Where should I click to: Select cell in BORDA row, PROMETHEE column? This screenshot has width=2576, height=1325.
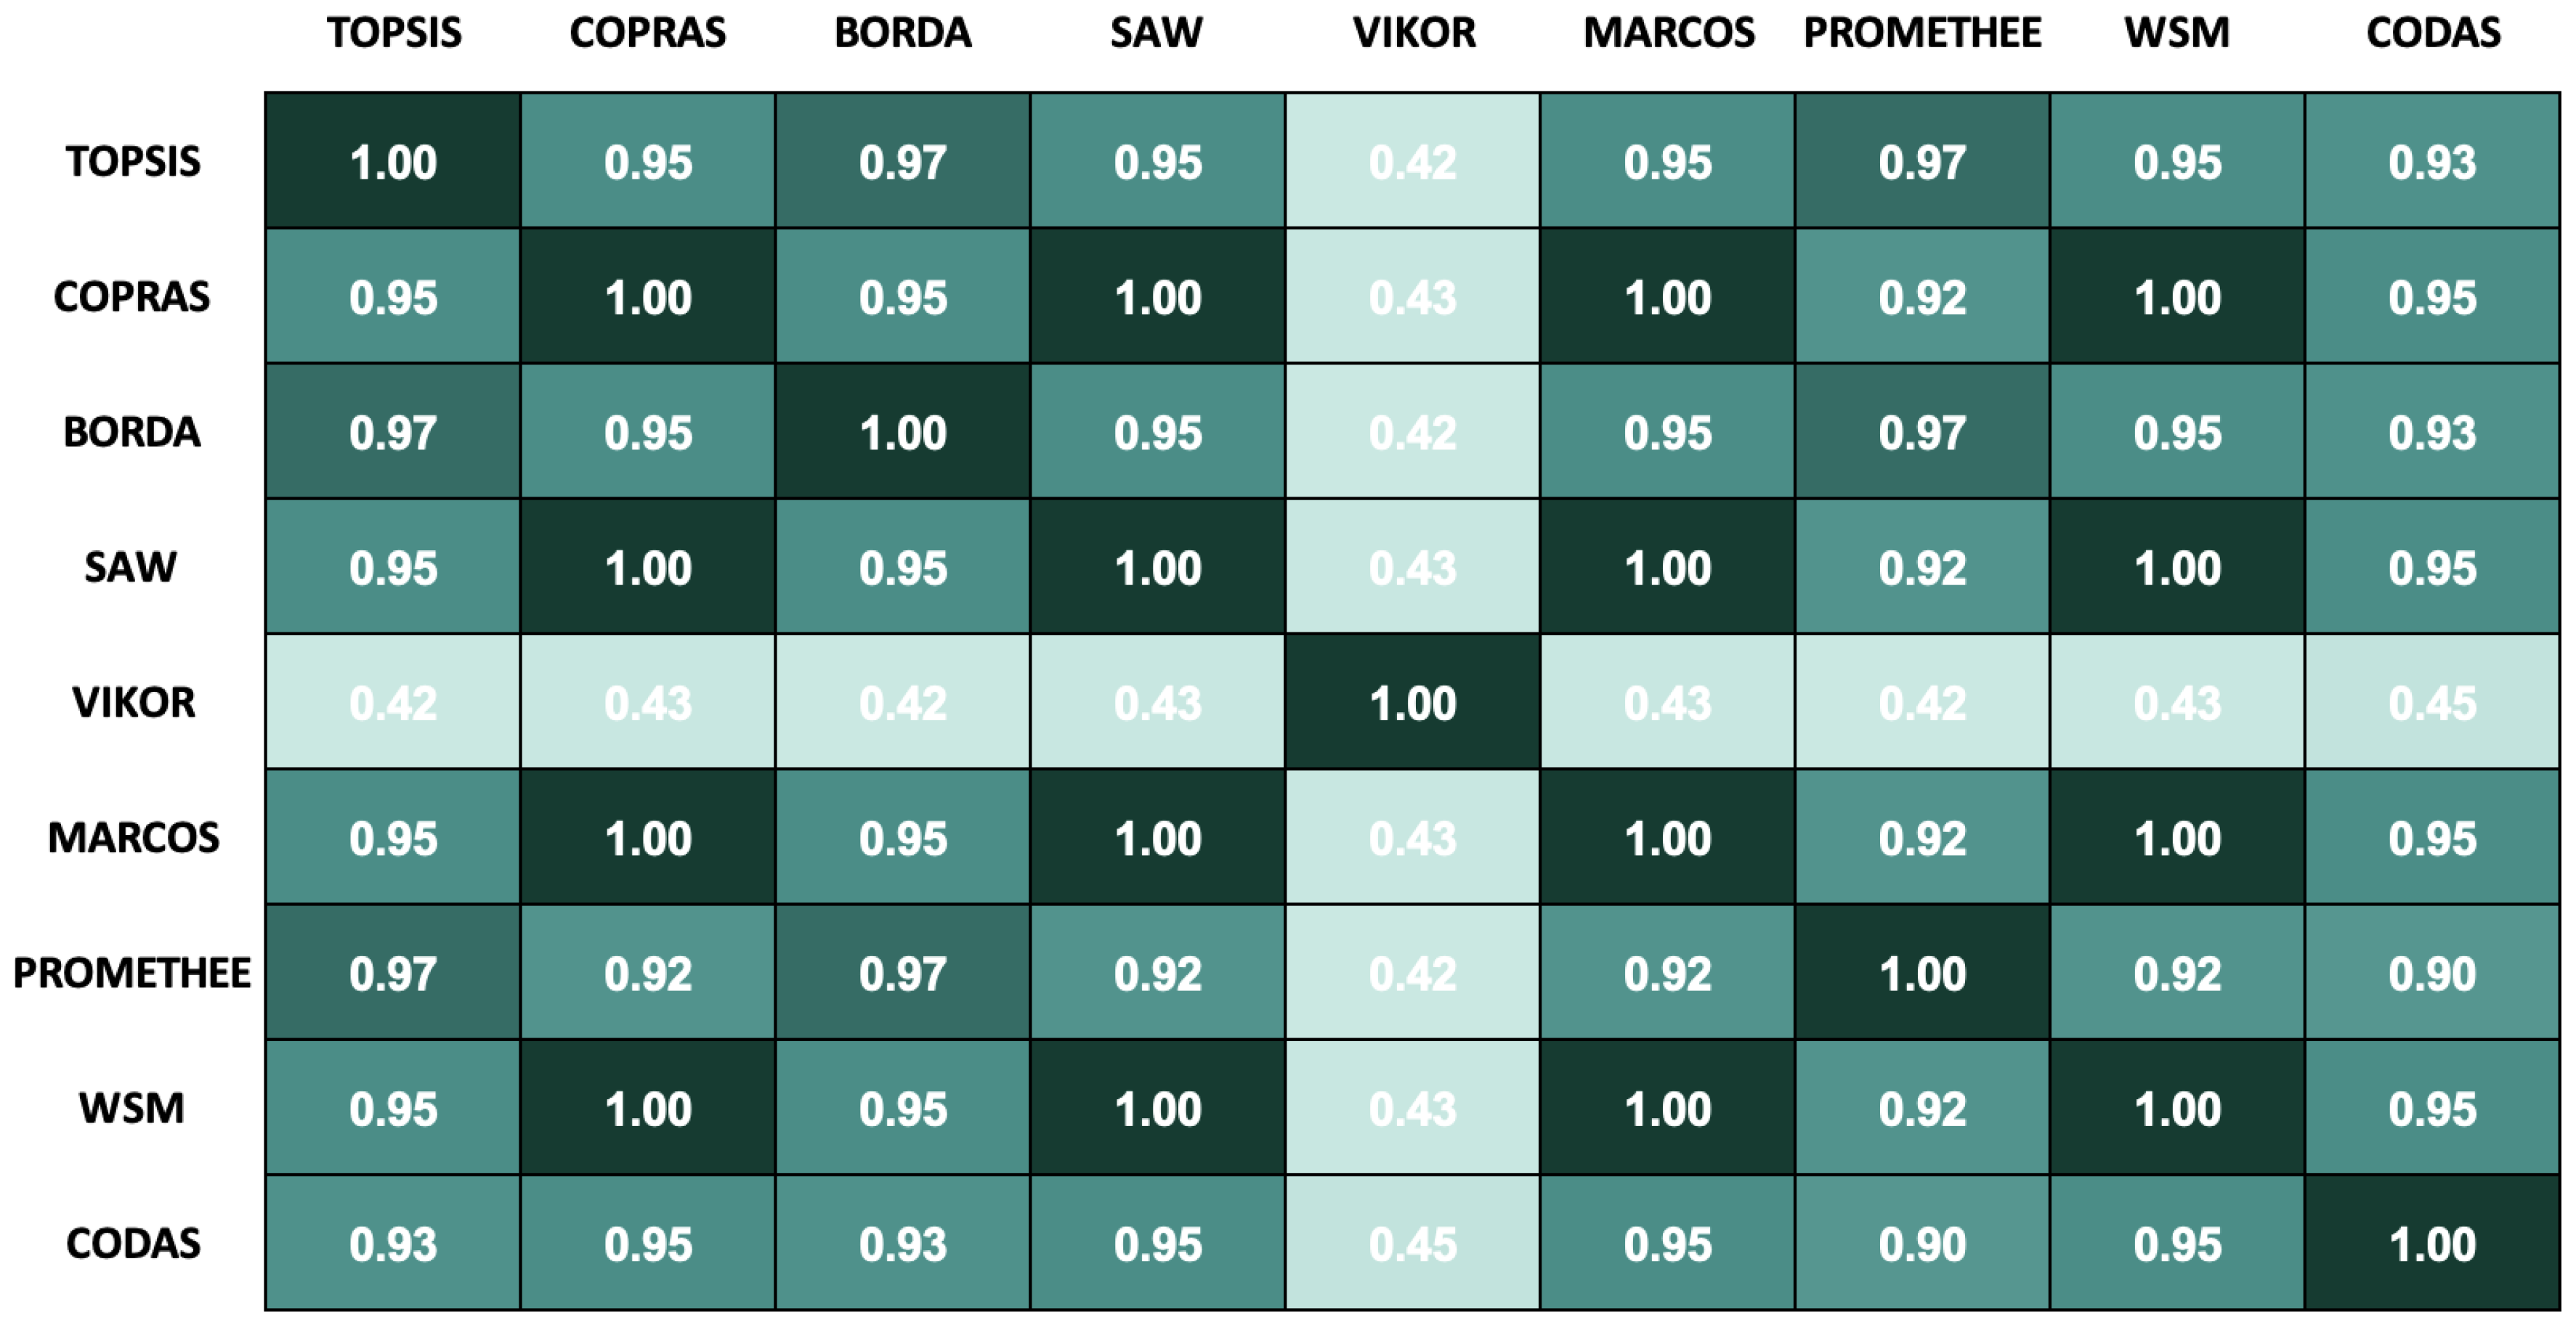(1922, 432)
